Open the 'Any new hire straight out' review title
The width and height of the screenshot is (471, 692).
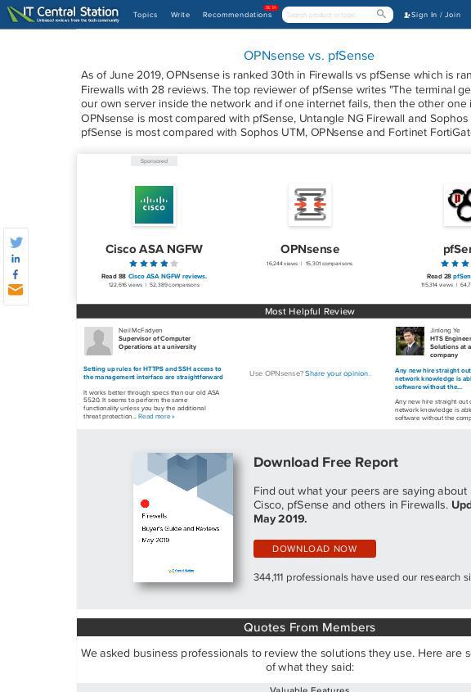pos(433,378)
